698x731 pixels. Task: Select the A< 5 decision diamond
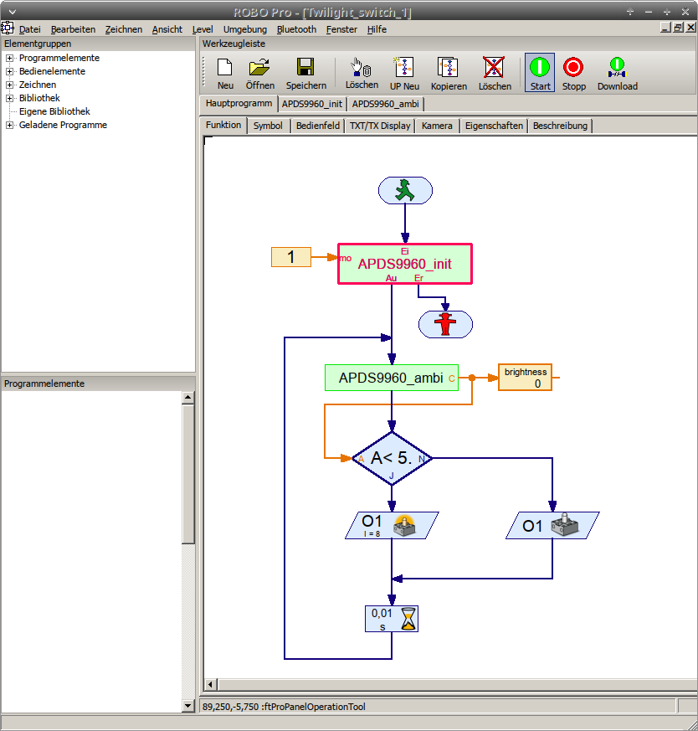[x=392, y=458]
